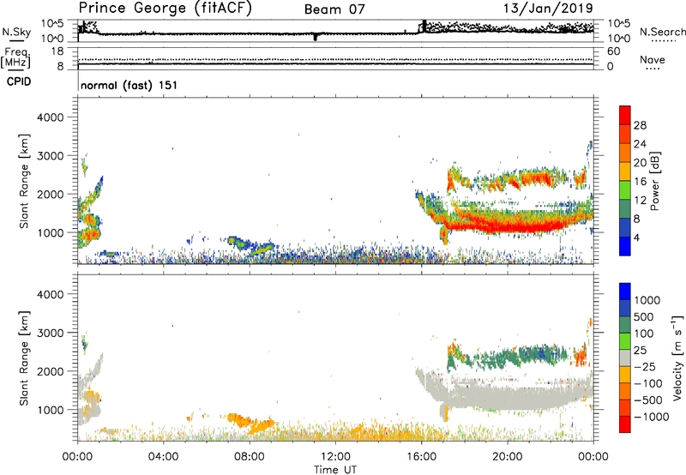Click the "Slant Range [km]" label of velocity panel
This screenshot has height=475, width=686.
pos(24,358)
